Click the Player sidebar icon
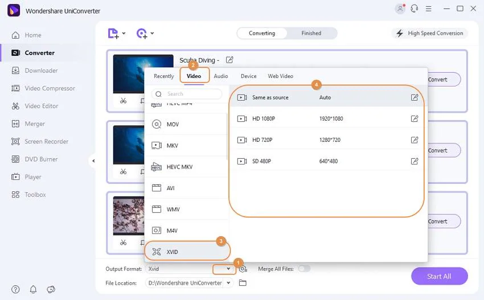 coord(15,177)
